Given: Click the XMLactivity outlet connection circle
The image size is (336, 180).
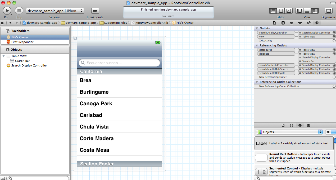Looking at the screenshot, I should [x=334, y=41].
